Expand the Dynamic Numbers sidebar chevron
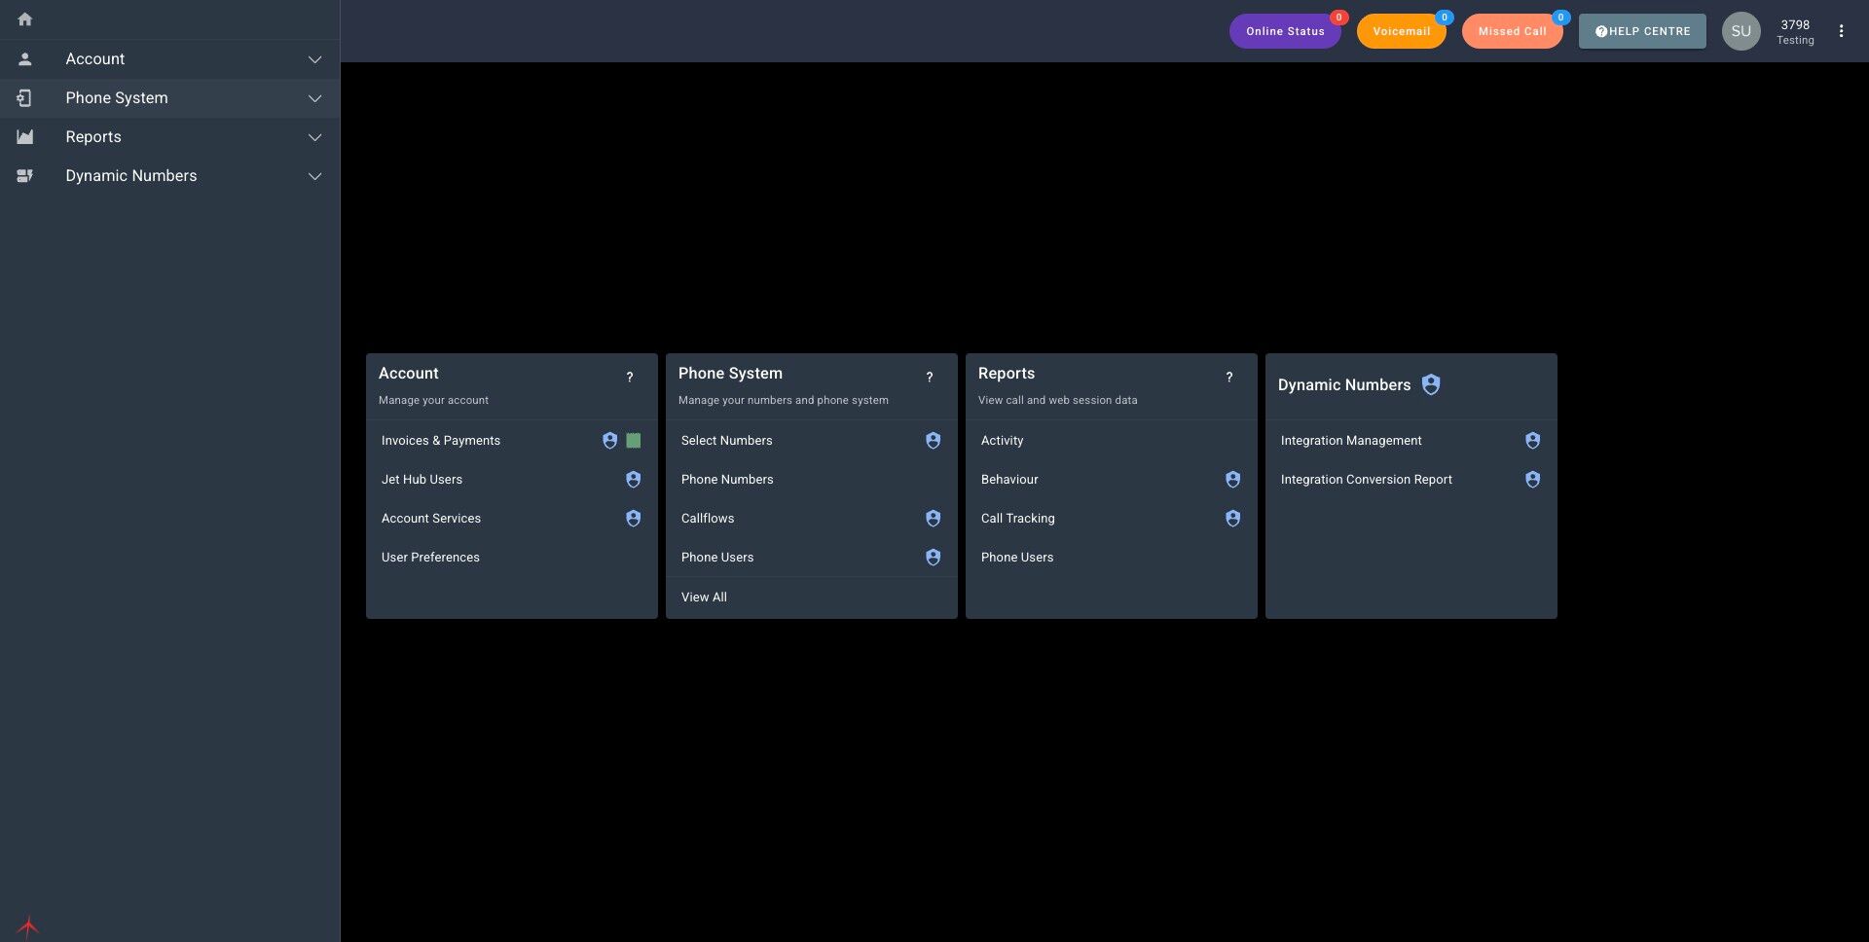The width and height of the screenshot is (1869, 942). point(314,176)
